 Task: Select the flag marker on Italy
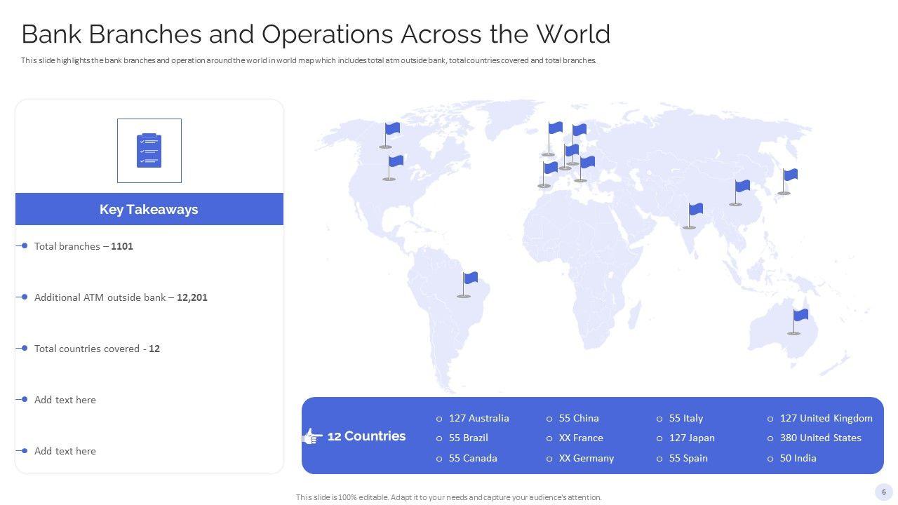pyautogui.click(x=584, y=169)
